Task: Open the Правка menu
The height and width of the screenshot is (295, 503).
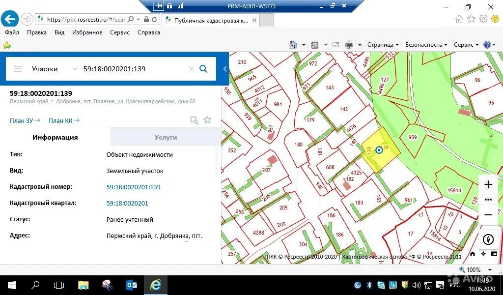Action: point(36,32)
